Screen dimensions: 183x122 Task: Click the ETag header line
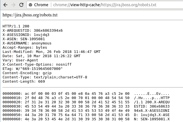pos(32,69)
